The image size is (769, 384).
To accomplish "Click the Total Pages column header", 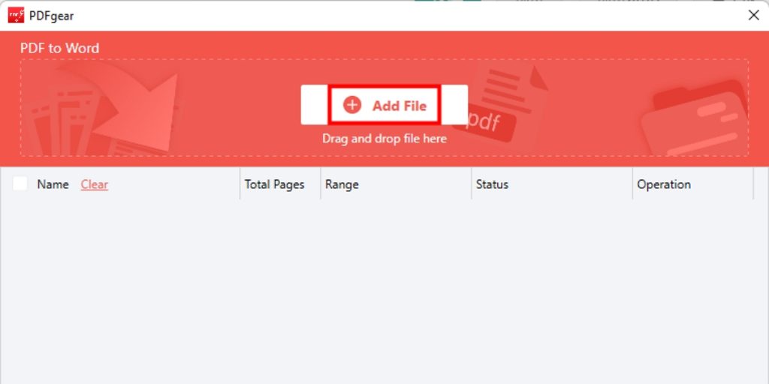I will [275, 184].
